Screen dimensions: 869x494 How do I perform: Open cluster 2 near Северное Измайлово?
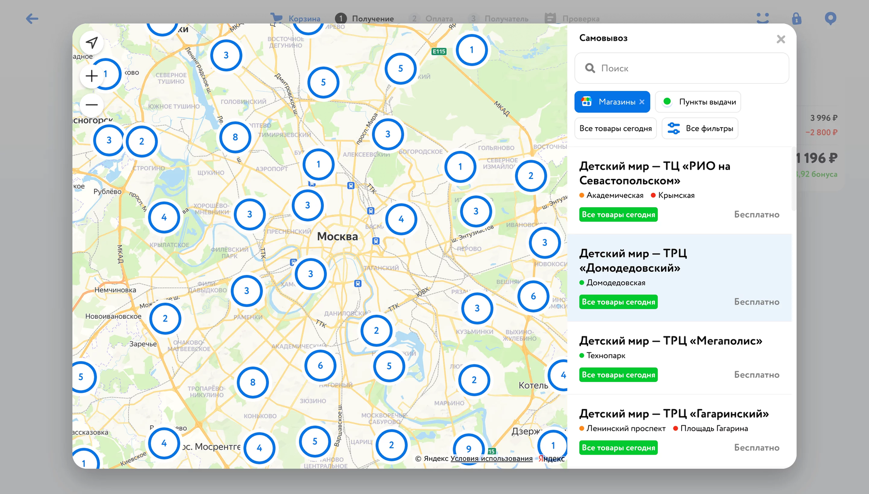click(531, 176)
